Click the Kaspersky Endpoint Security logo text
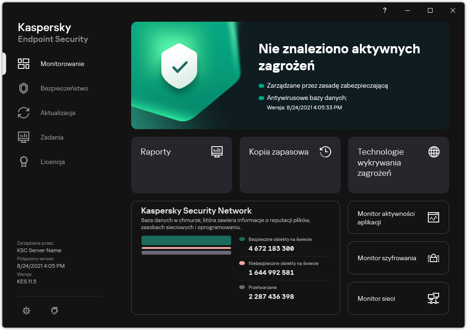This screenshot has width=467, height=330. tap(53, 33)
